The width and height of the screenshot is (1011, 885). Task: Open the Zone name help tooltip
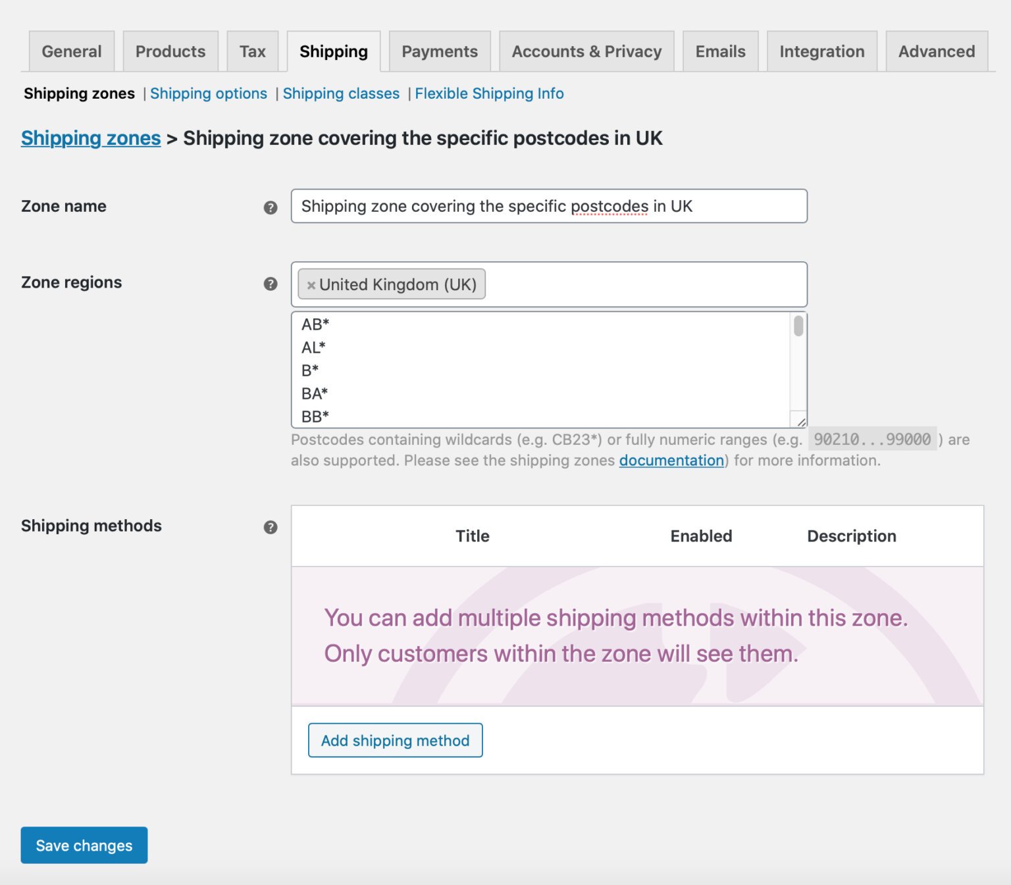[270, 207]
